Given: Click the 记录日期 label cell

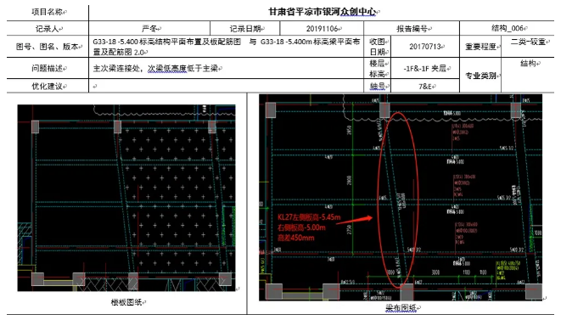Looking at the screenshot, I should point(245,28).
